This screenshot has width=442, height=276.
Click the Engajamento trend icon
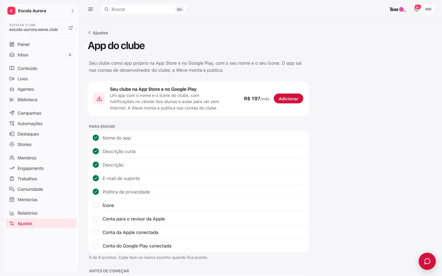coord(12,168)
